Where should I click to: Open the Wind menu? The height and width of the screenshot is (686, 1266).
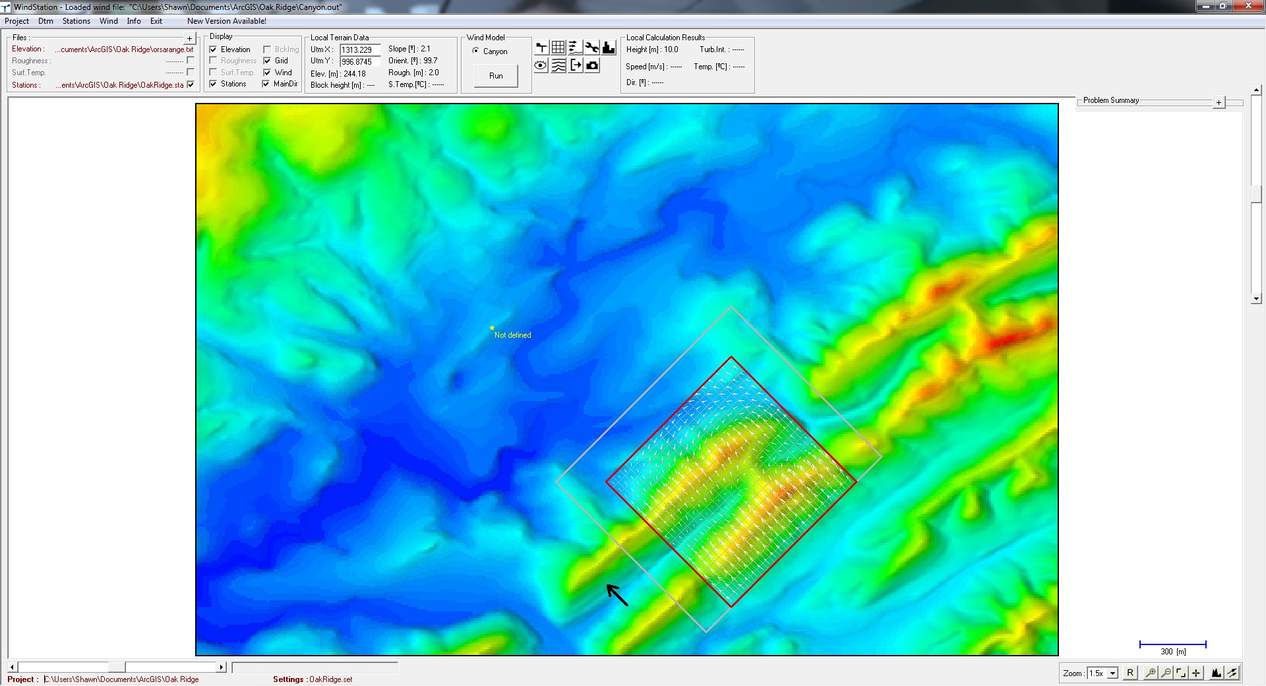click(x=109, y=21)
